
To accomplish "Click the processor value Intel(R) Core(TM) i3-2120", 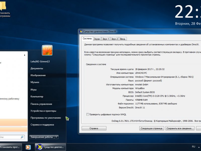I will click(160, 96).
